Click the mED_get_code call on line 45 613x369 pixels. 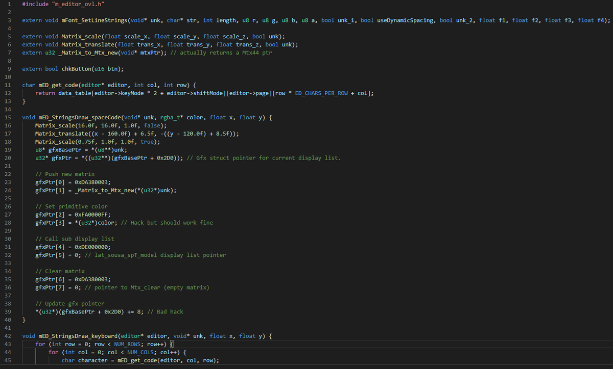tap(136, 360)
